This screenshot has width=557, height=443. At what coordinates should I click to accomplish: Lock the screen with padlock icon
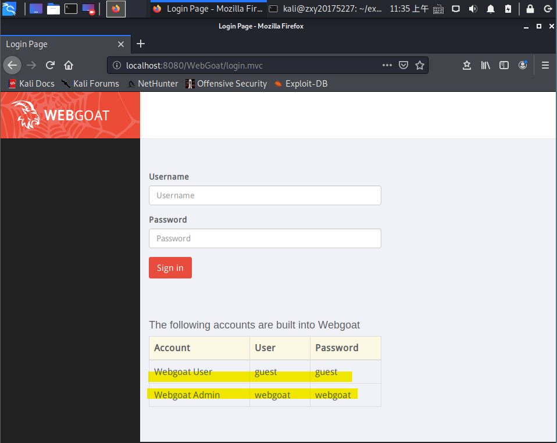530,9
